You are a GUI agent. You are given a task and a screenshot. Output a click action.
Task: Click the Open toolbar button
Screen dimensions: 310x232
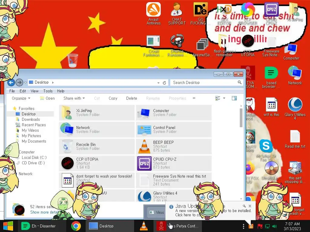[x=48, y=98]
